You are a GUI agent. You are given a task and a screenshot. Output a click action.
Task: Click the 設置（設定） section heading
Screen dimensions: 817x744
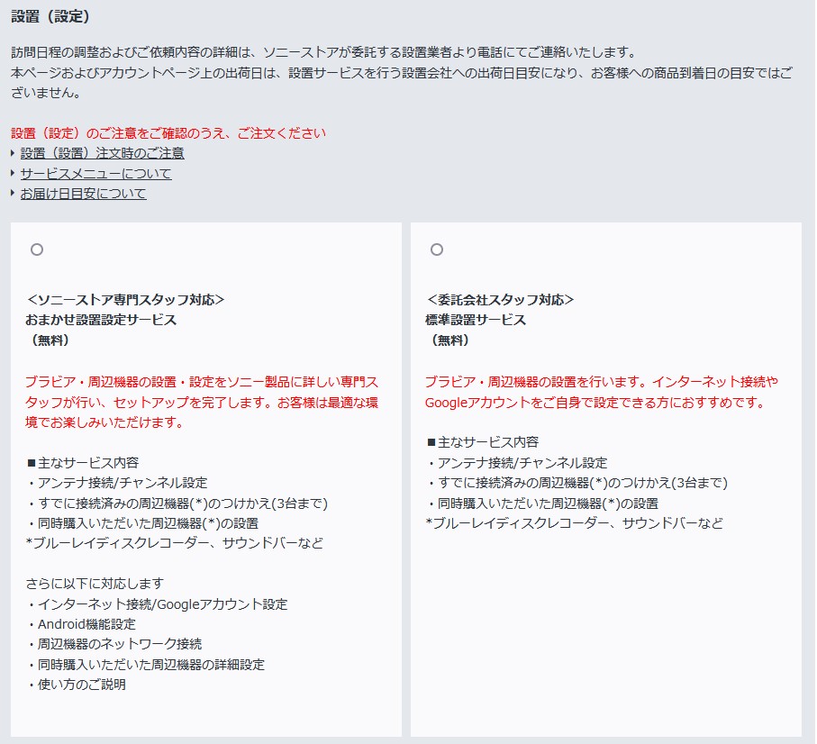click(50, 17)
